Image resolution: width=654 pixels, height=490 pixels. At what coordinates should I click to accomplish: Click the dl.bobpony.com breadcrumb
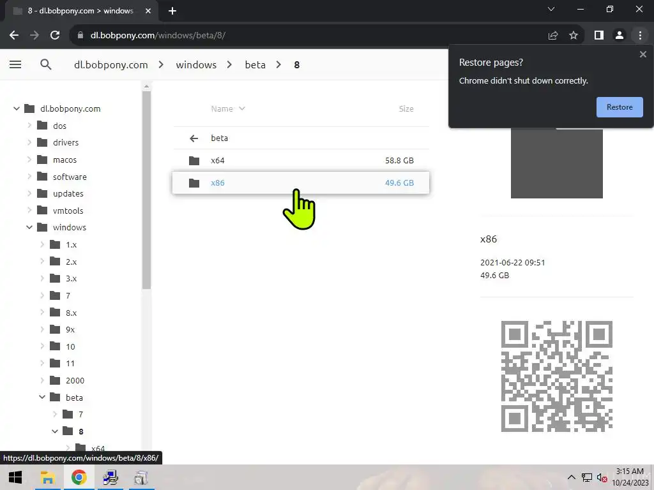click(x=111, y=65)
